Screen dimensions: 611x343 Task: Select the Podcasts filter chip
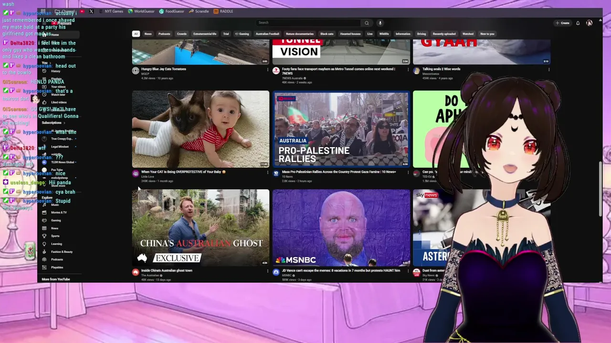(x=164, y=34)
